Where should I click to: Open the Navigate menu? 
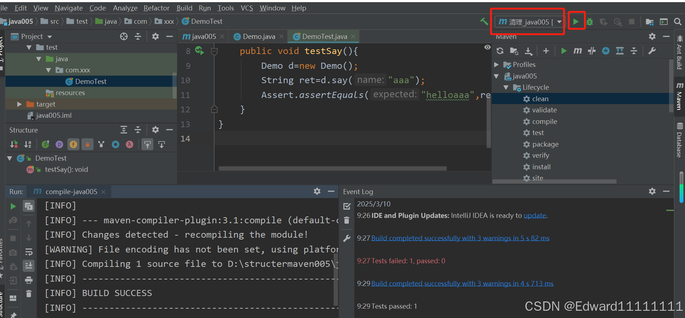point(69,8)
